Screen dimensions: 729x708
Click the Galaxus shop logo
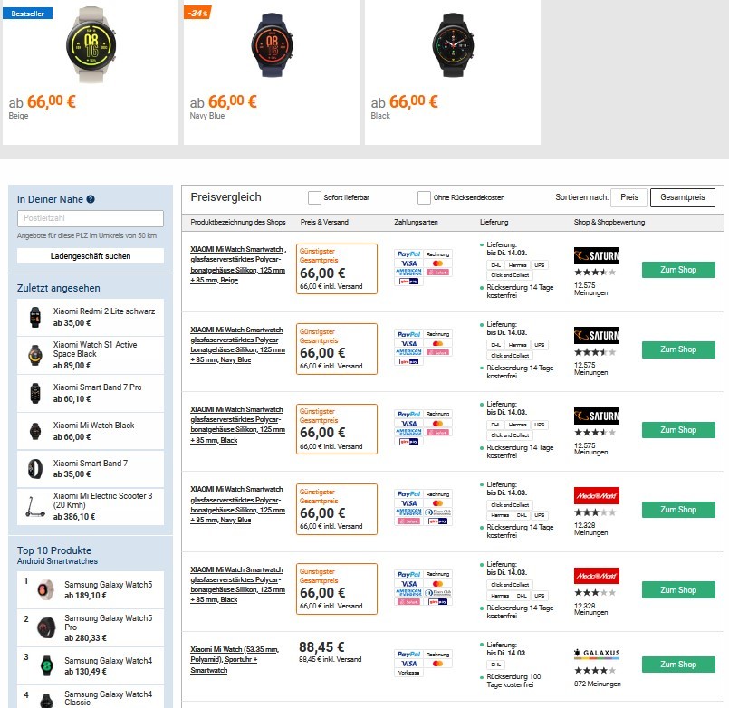click(597, 653)
